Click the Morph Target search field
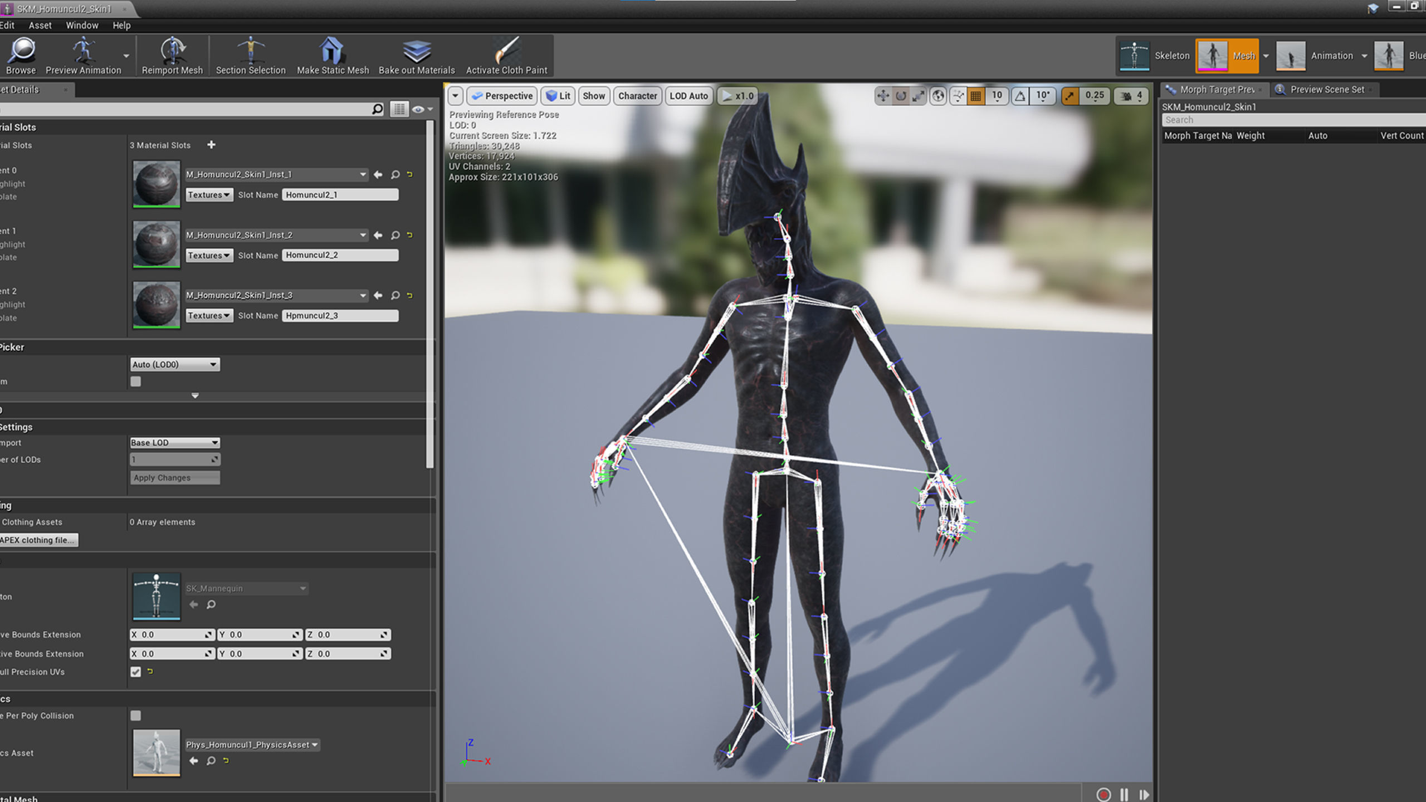This screenshot has height=802, width=1426. 1293,120
